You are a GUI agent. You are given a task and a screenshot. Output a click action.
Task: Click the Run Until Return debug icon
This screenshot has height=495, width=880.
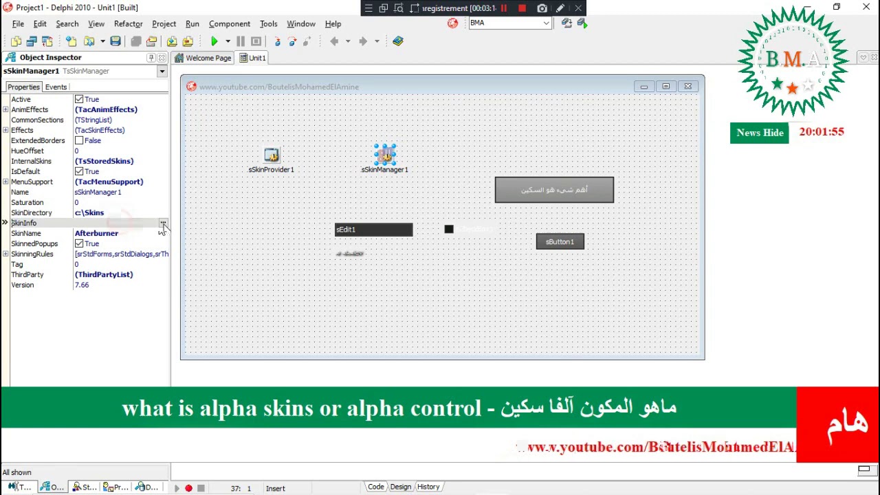(x=307, y=41)
